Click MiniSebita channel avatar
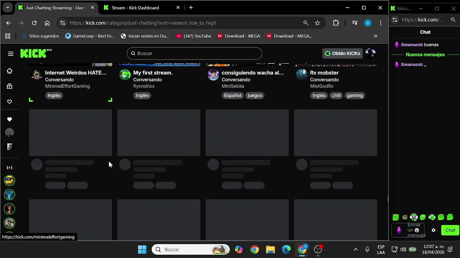 click(x=213, y=75)
